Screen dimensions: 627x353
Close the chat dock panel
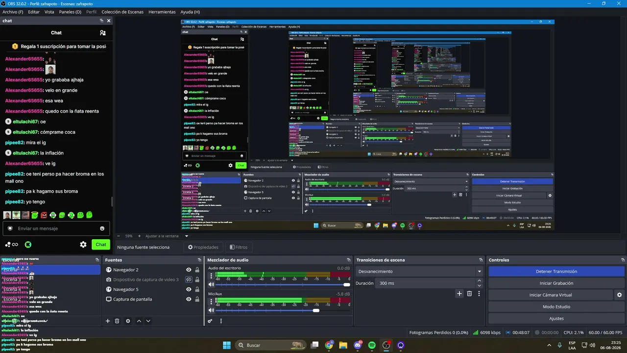click(109, 21)
